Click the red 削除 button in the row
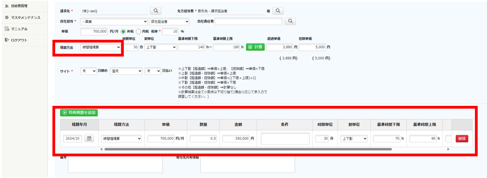 tap(462, 139)
